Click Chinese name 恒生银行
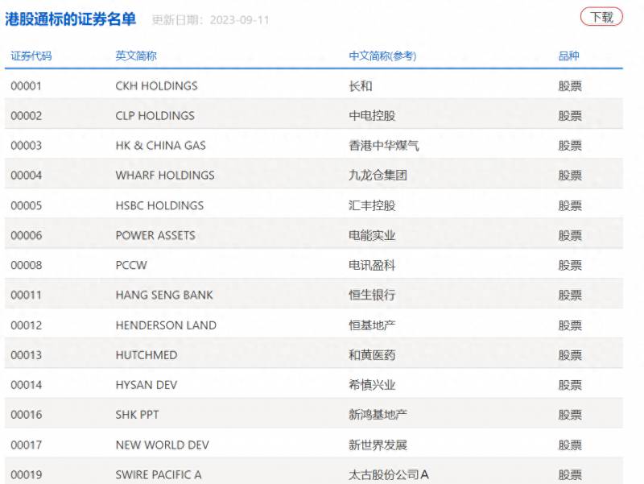 pos(372,295)
